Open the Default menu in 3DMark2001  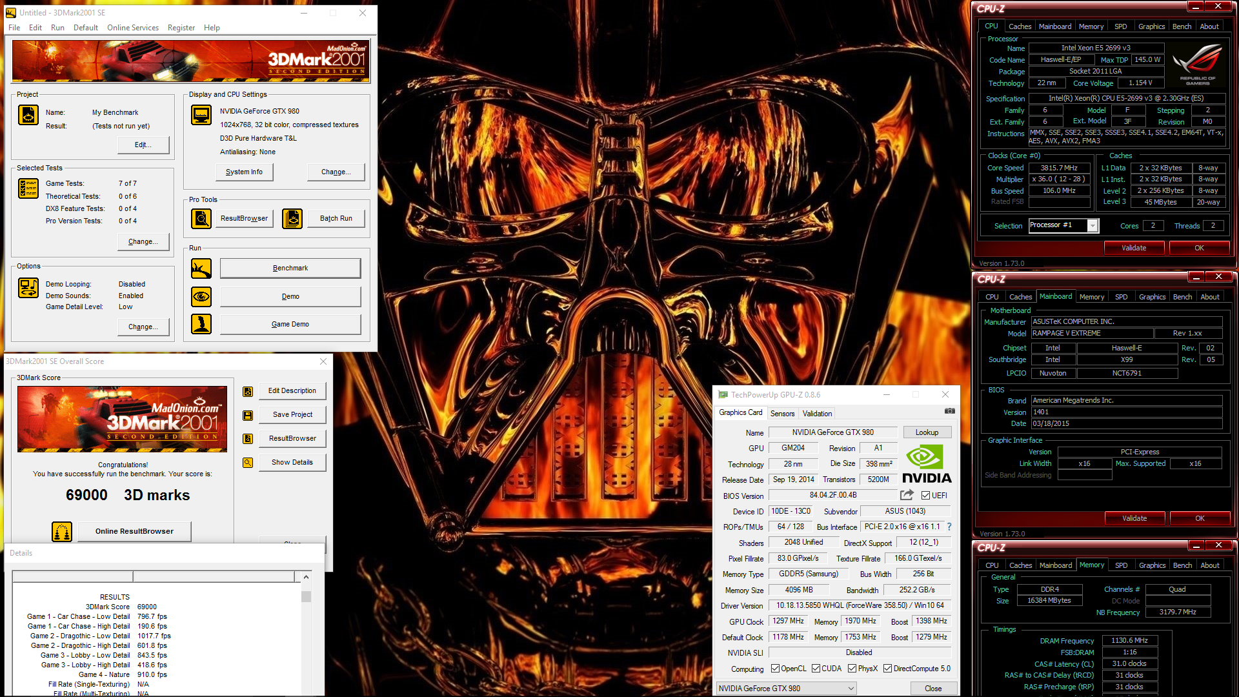tap(86, 28)
